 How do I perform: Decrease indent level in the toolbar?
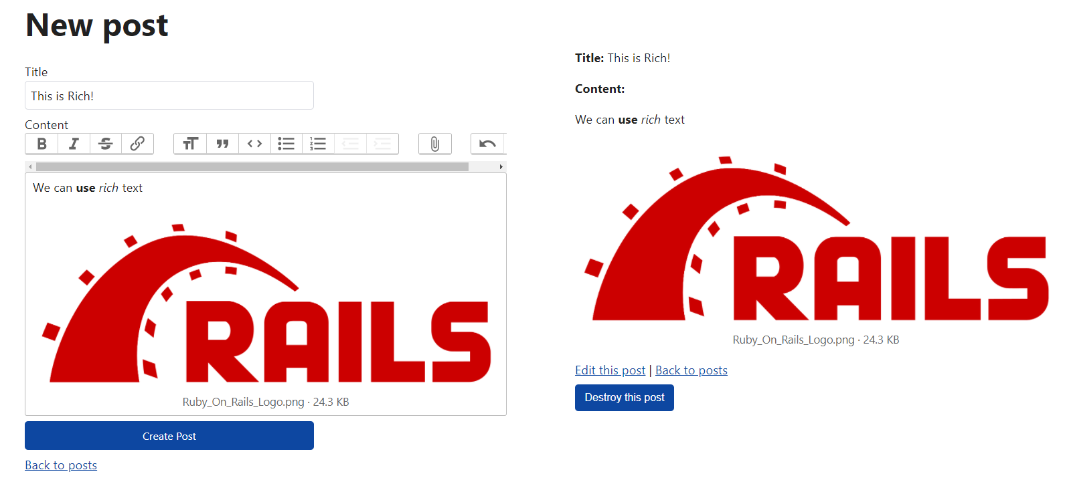pyautogui.click(x=350, y=144)
